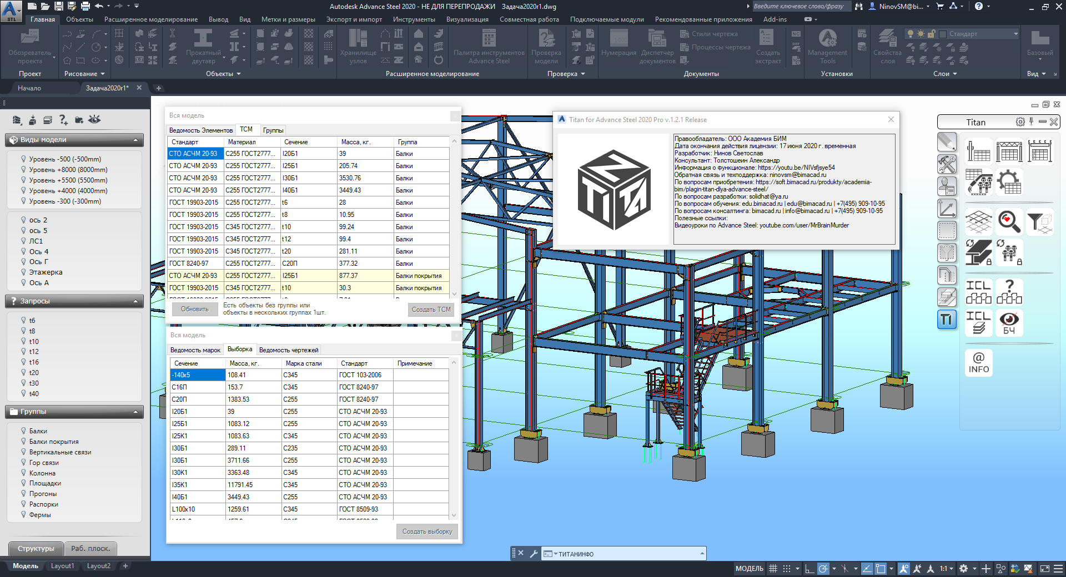1066x577 pixels.
Task: Click the scrollbar of the ТСМ table
Action: point(454,217)
